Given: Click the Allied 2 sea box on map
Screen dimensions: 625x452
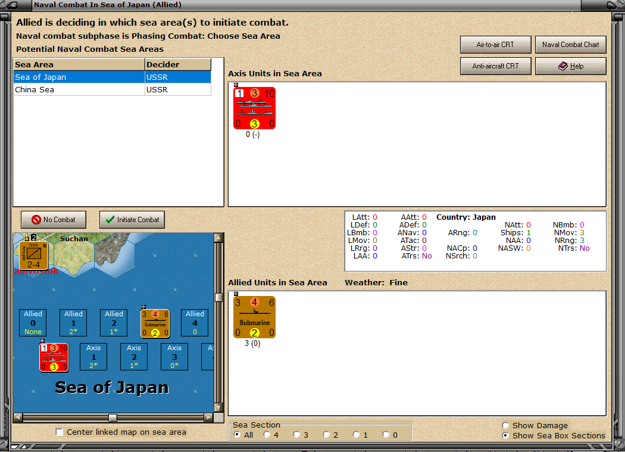Looking at the screenshot, I should [x=114, y=322].
